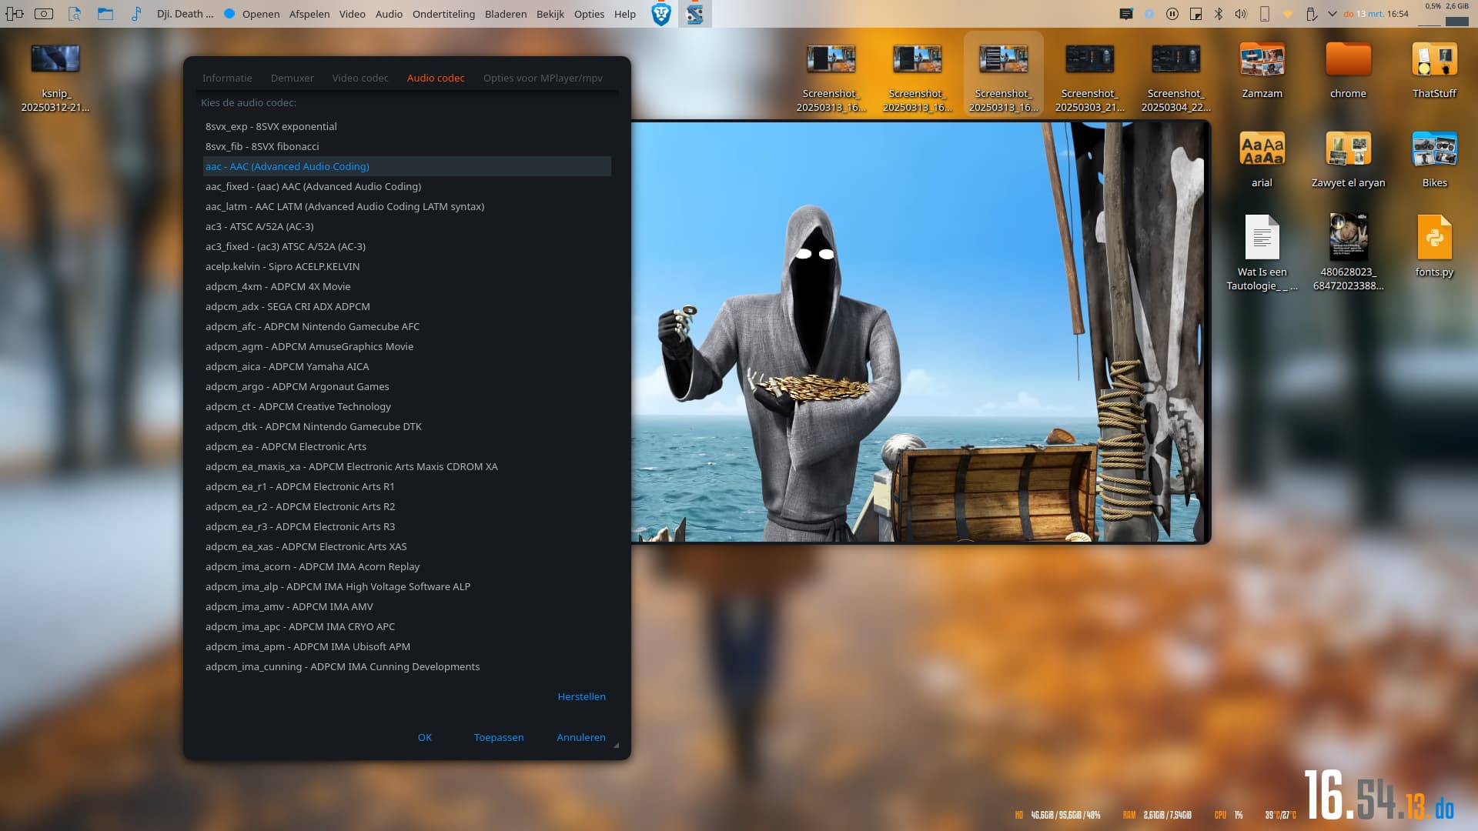
Task: Select the 480628023 image file on desktop
Action: 1348,252
